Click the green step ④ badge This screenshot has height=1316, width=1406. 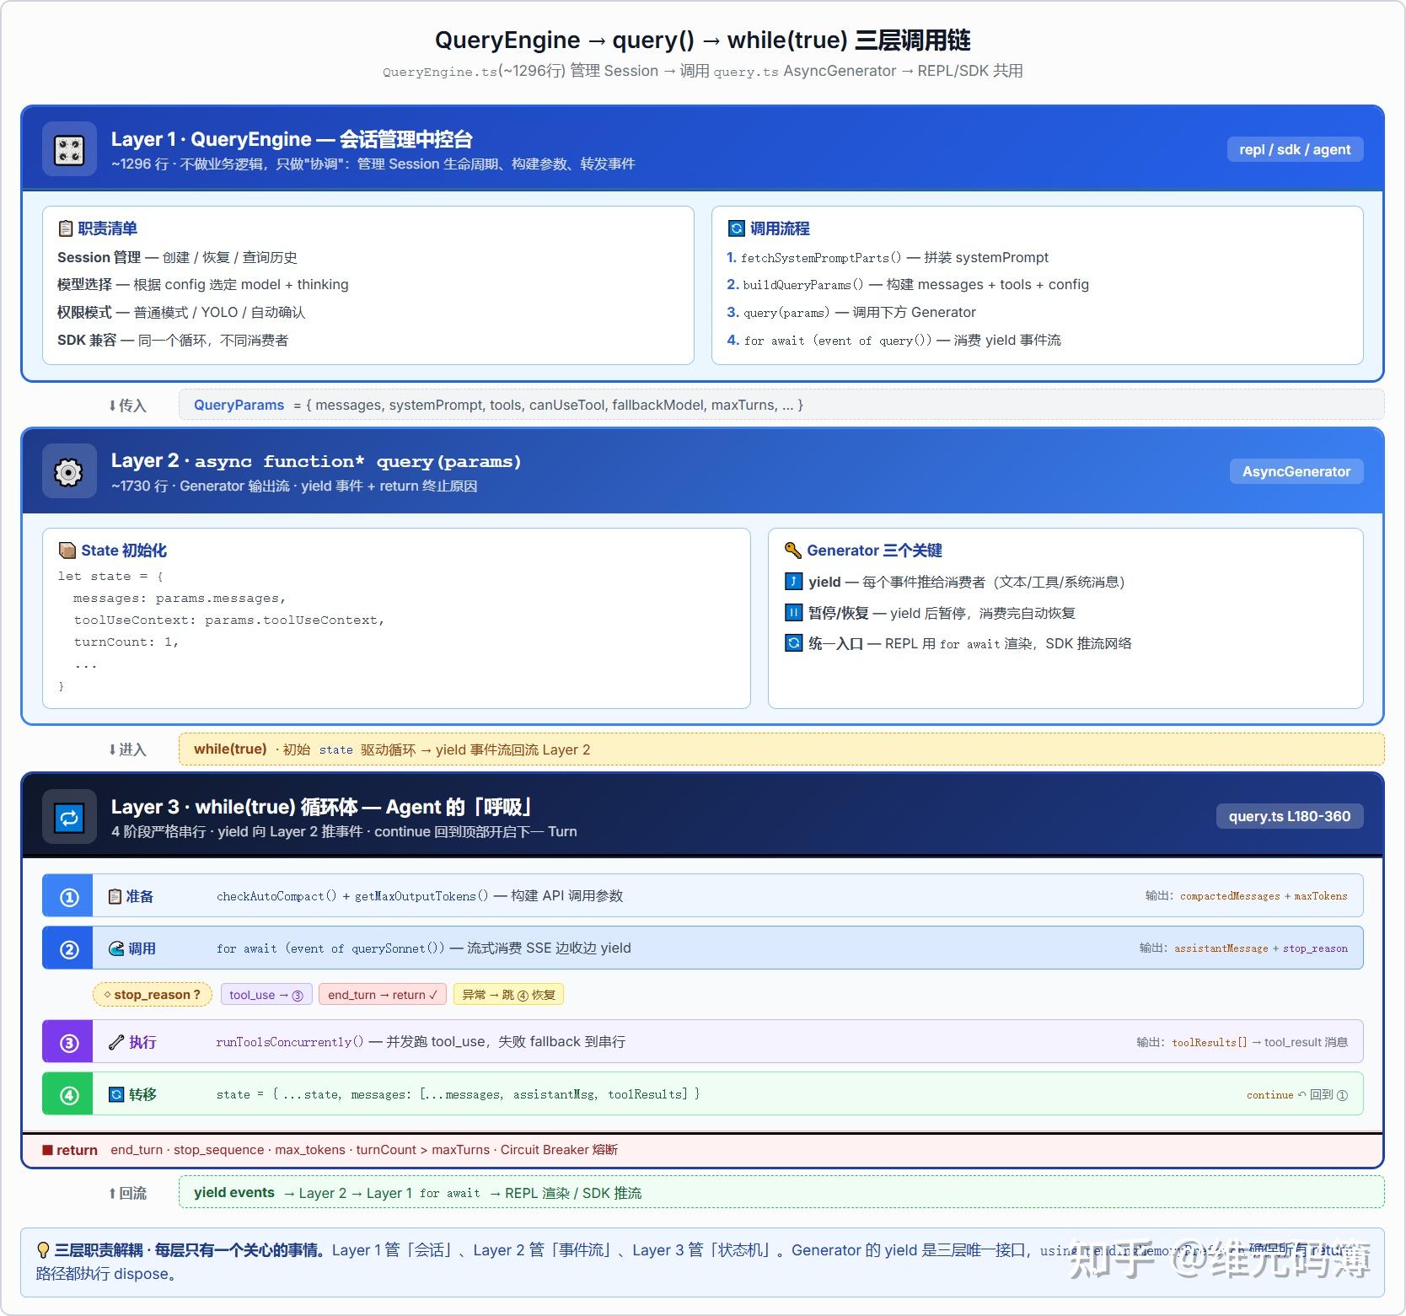[x=69, y=1095]
